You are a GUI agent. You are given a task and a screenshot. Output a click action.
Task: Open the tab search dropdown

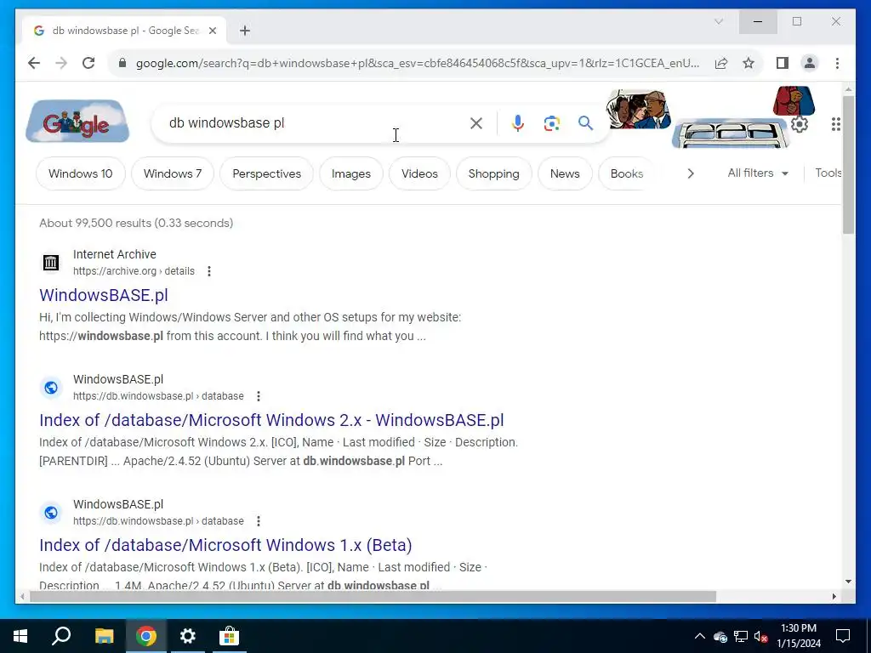point(718,21)
